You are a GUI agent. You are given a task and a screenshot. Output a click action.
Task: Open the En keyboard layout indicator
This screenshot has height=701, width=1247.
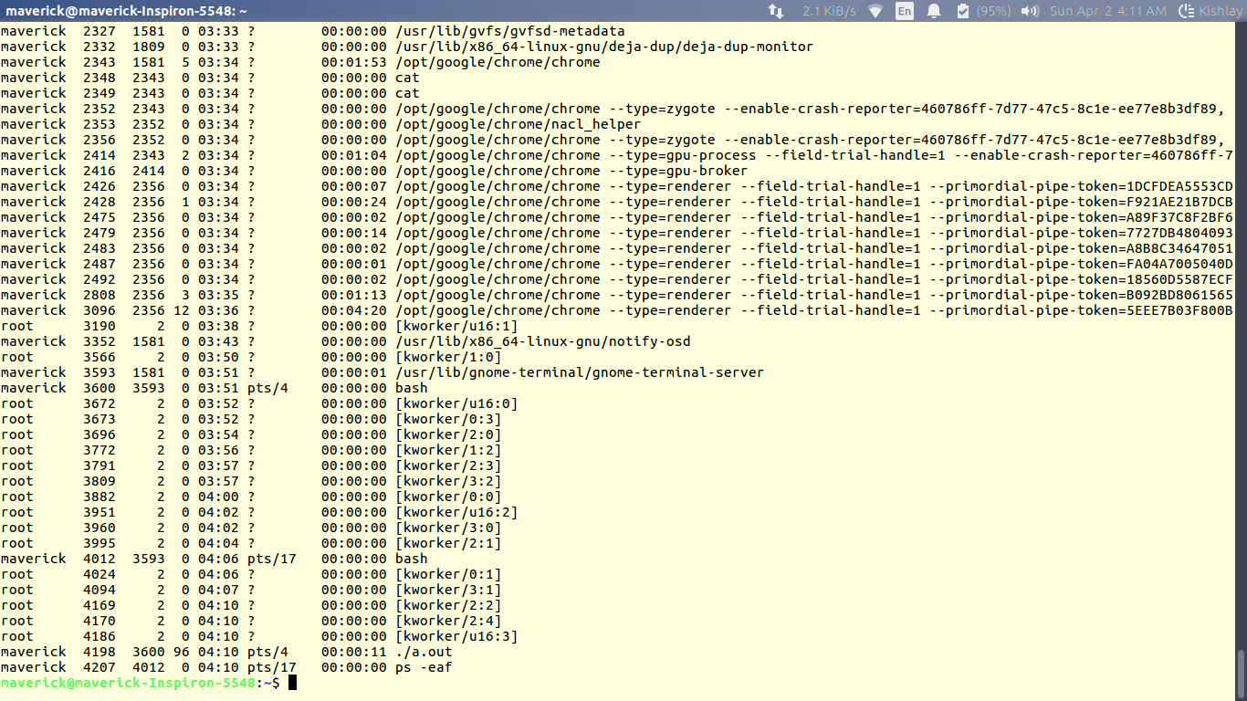[x=905, y=11]
